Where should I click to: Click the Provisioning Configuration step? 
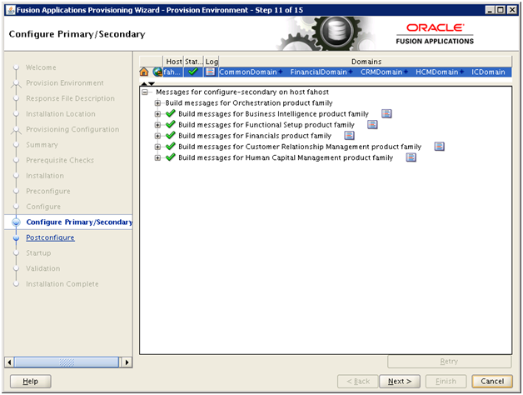coord(72,129)
